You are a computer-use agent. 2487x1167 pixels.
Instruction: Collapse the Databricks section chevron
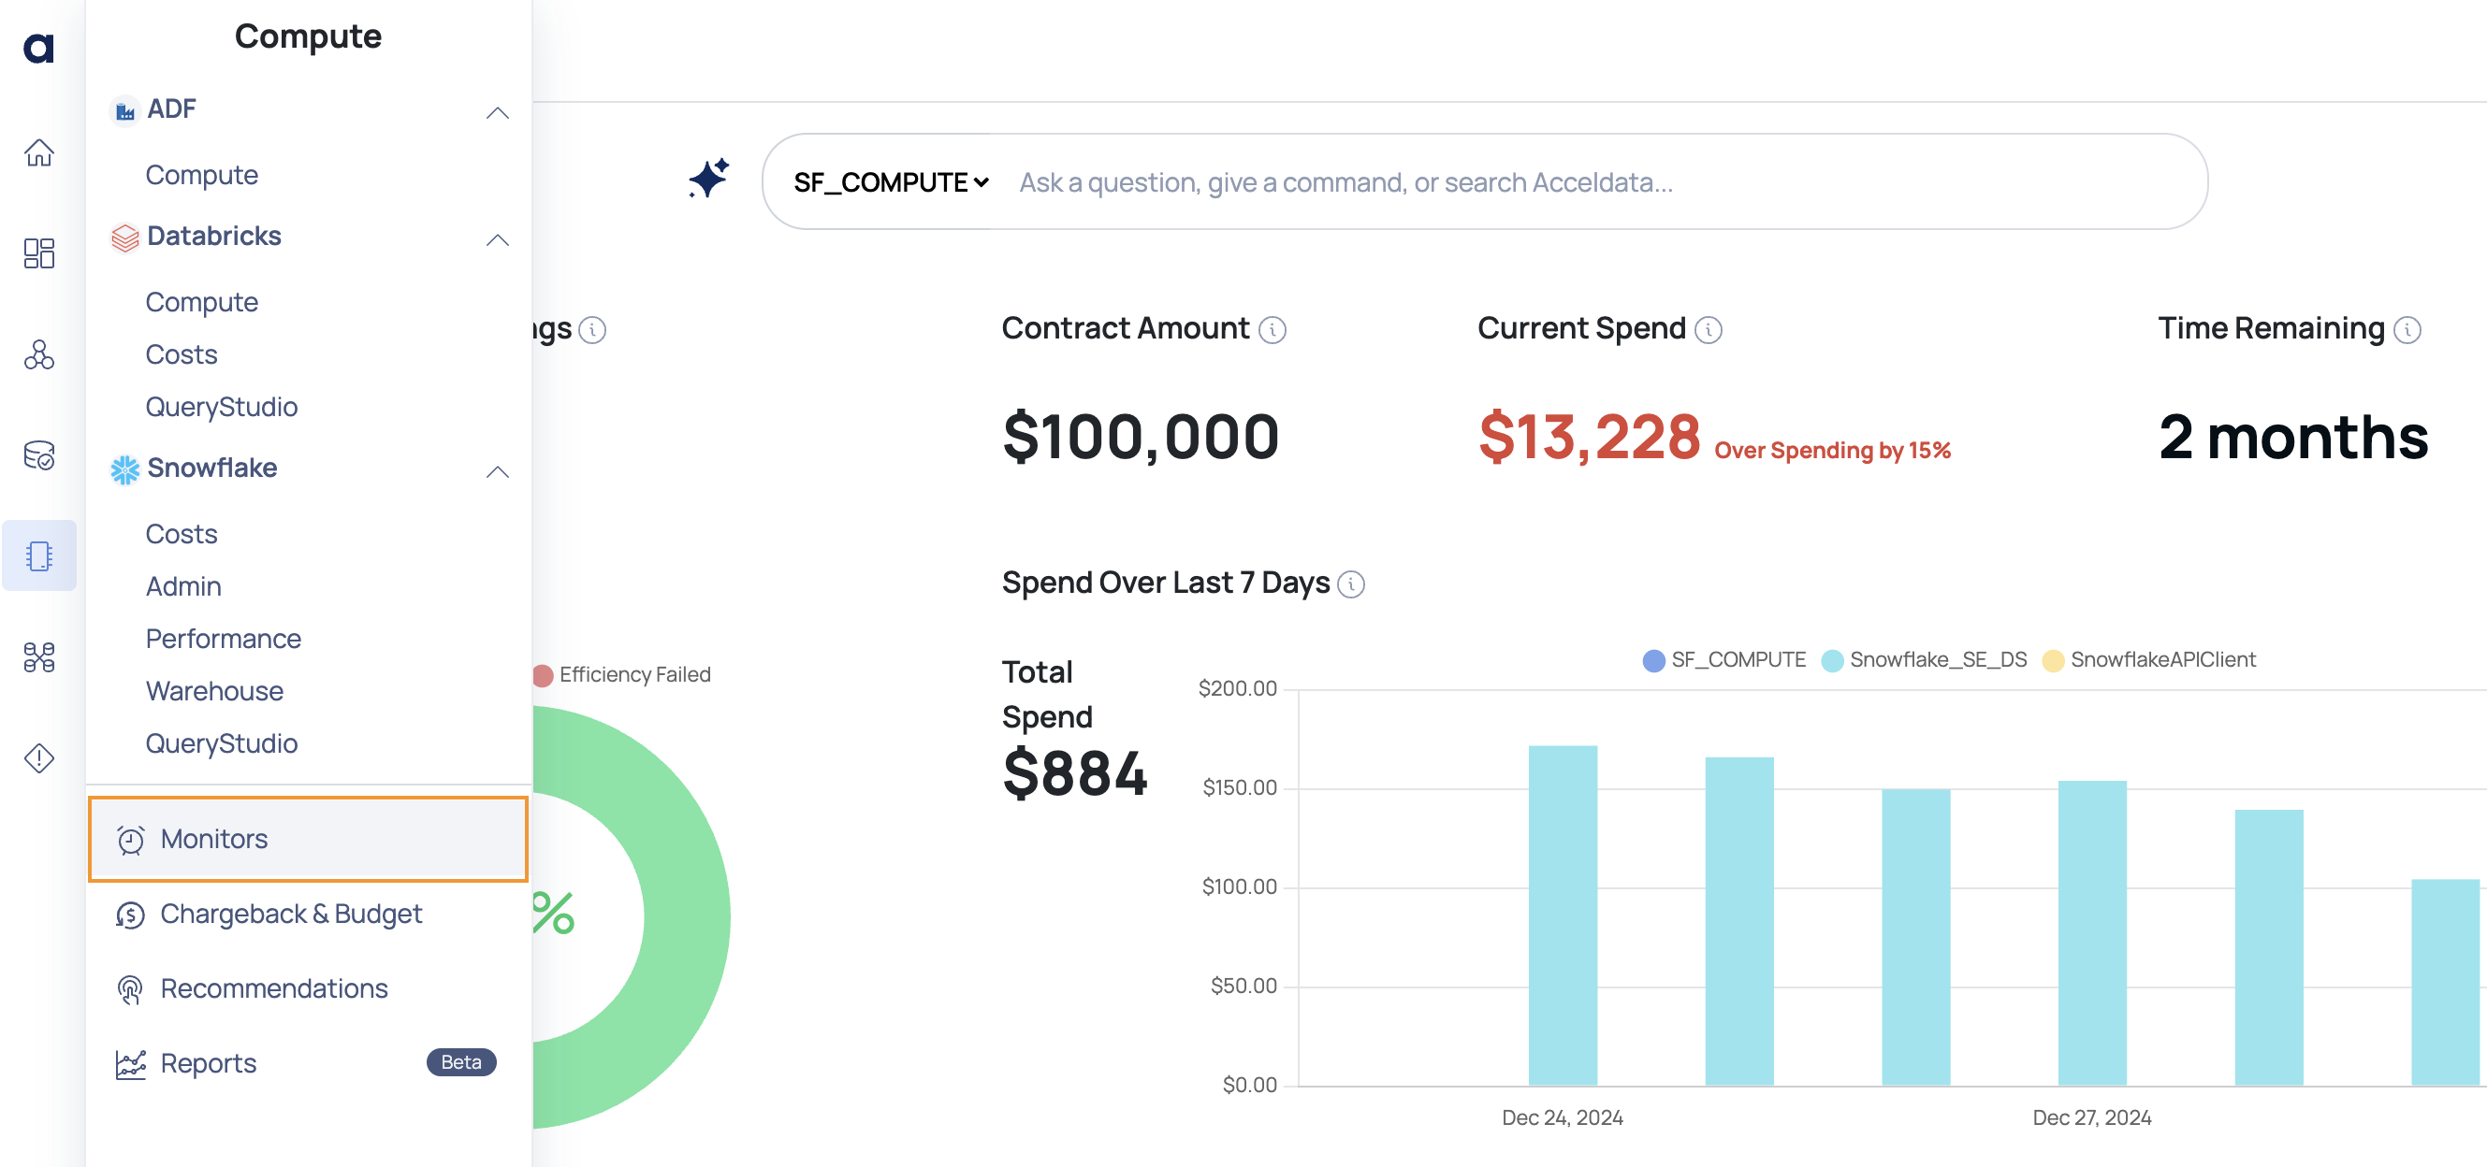497,239
